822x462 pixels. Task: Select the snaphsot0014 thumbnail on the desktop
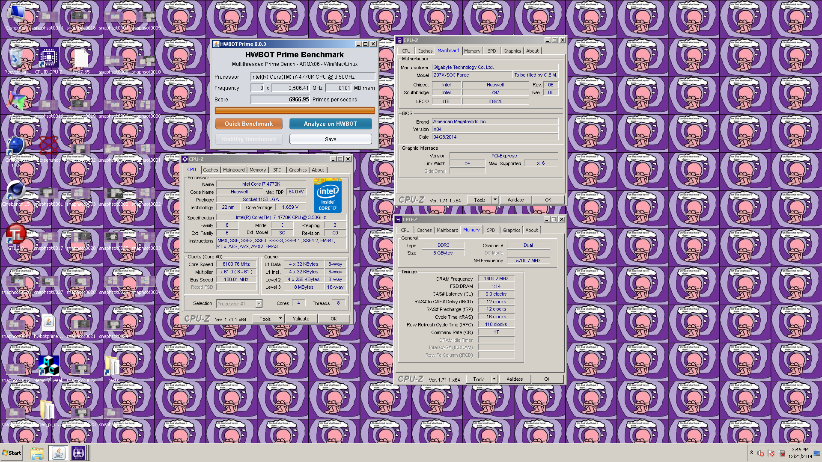point(48,20)
